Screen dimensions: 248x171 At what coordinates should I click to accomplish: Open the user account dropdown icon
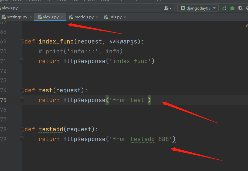[x=168, y=8]
